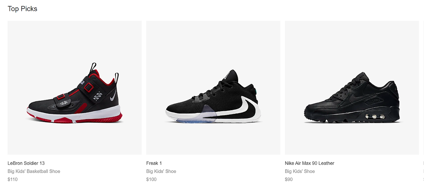This screenshot has width=424, height=184.
Task: Click the Top Picks heading
Action: pyautogui.click(x=23, y=9)
